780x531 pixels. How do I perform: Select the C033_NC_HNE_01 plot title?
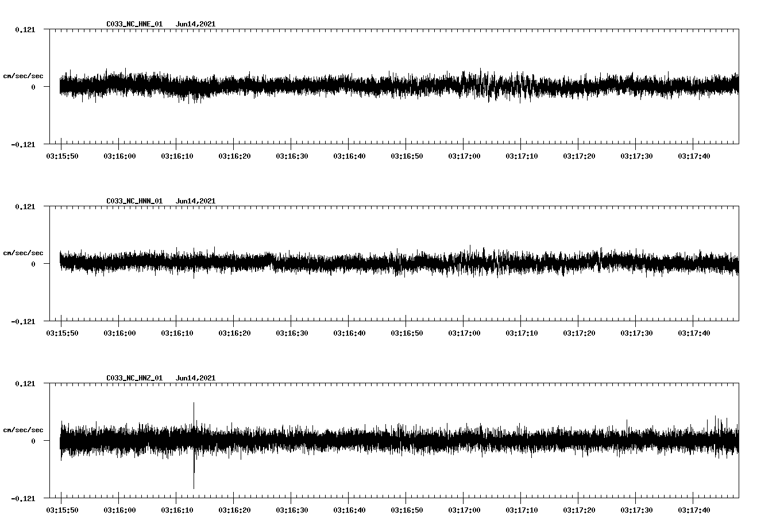(134, 24)
